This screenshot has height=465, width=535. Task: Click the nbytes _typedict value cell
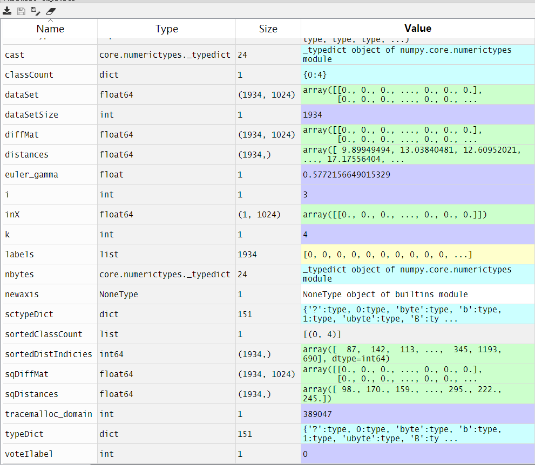point(418,274)
